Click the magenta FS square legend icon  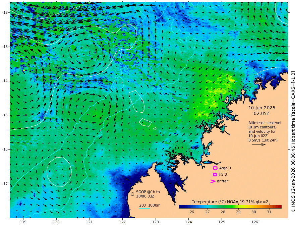tap(215, 174)
